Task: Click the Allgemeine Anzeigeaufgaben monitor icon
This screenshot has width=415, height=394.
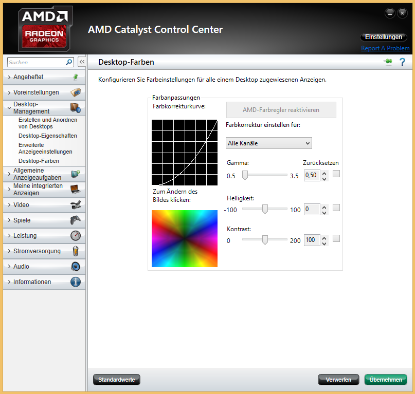Action: click(76, 174)
